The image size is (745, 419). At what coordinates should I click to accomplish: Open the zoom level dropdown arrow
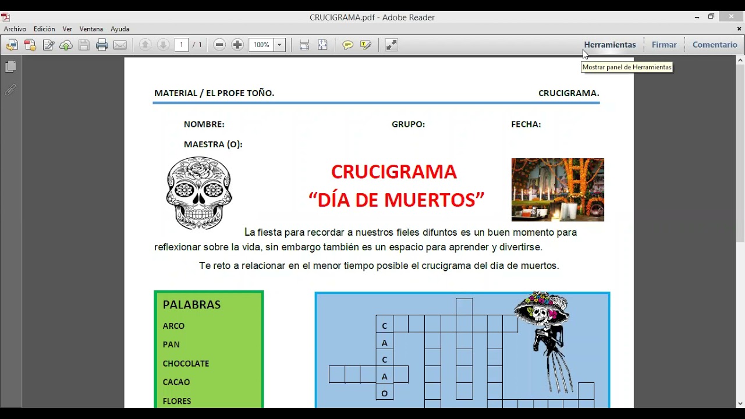coord(279,45)
